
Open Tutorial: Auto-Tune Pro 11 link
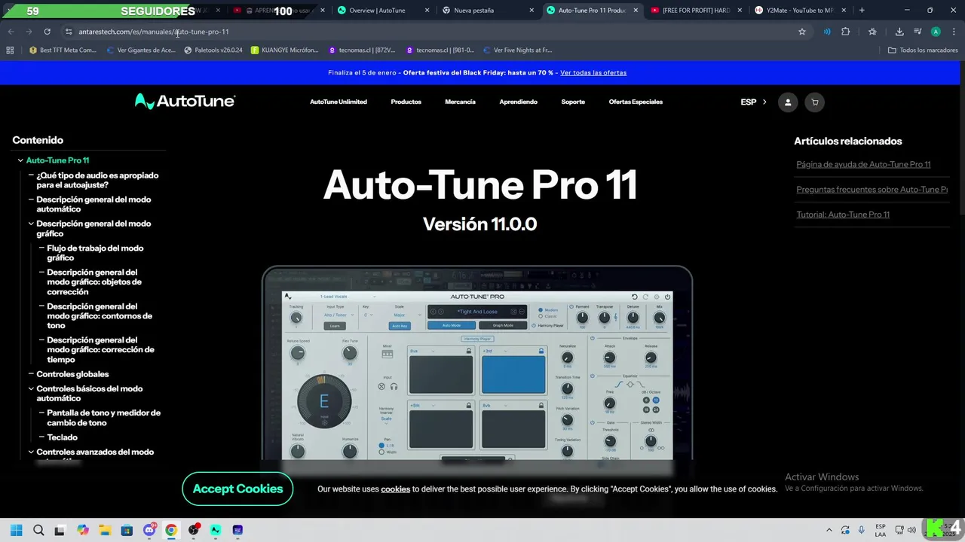click(x=843, y=215)
